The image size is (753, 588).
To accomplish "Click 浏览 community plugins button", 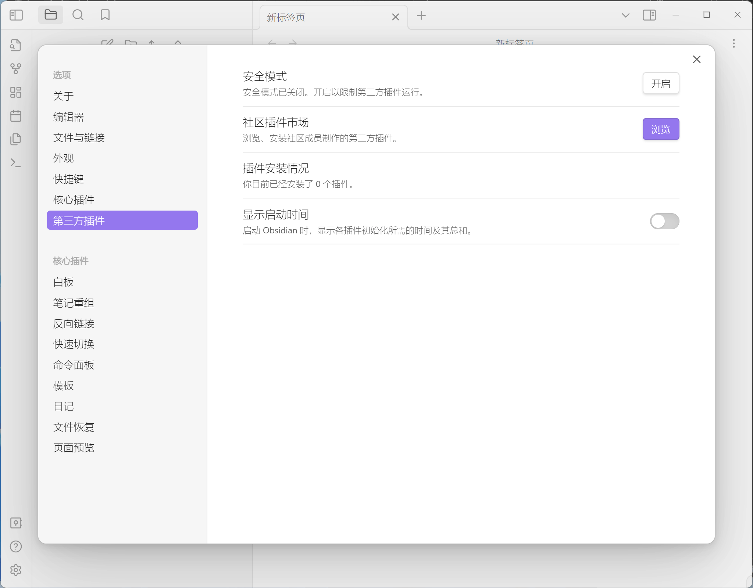I will [x=660, y=129].
